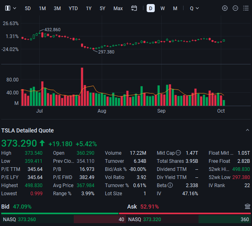Zoom out chart with minus icon
This screenshot has height=226, width=252.
tap(235, 8)
